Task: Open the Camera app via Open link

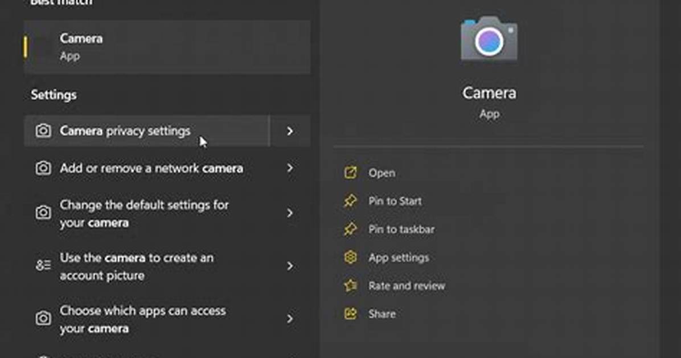Action: [x=381, y=173]
